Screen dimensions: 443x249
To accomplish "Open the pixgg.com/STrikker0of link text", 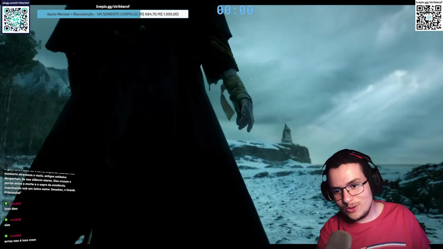I will pos(16,3).
